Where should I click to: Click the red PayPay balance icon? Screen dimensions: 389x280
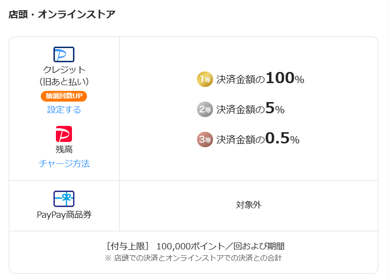64,134
